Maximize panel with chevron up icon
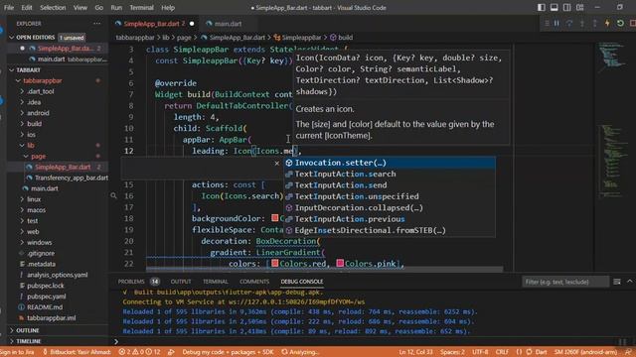Image resolution: width=636 pixels, height=357 pixels. point(629,282)
